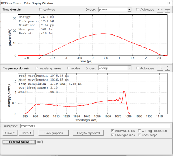
Task: Click 'Mean wavelength: 1036.35 nm' text
Action: pos(44,80)
